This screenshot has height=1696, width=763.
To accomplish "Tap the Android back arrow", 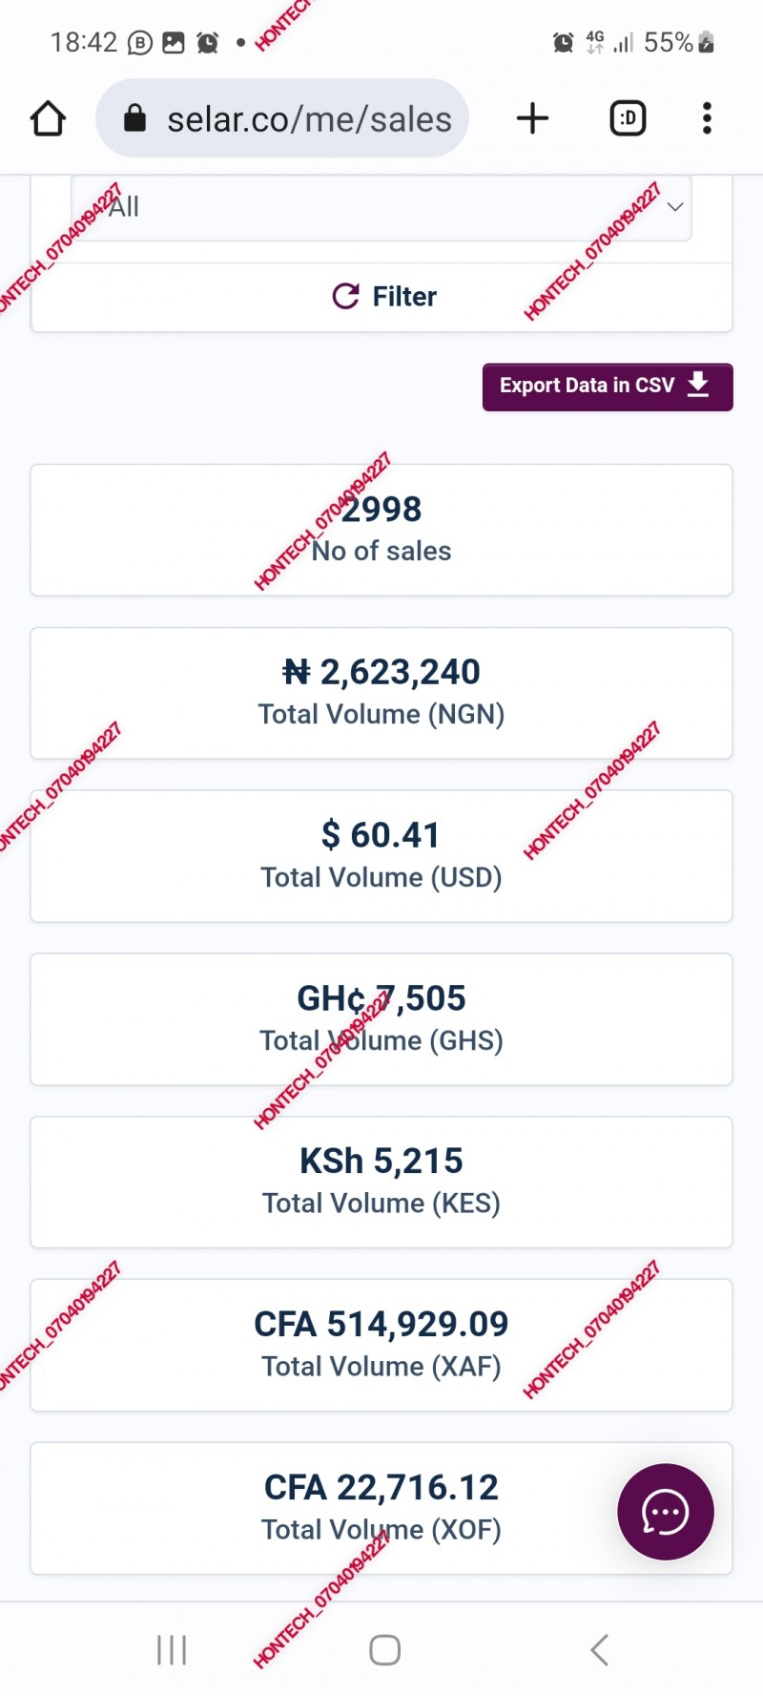I will [x=599, y=1650].
